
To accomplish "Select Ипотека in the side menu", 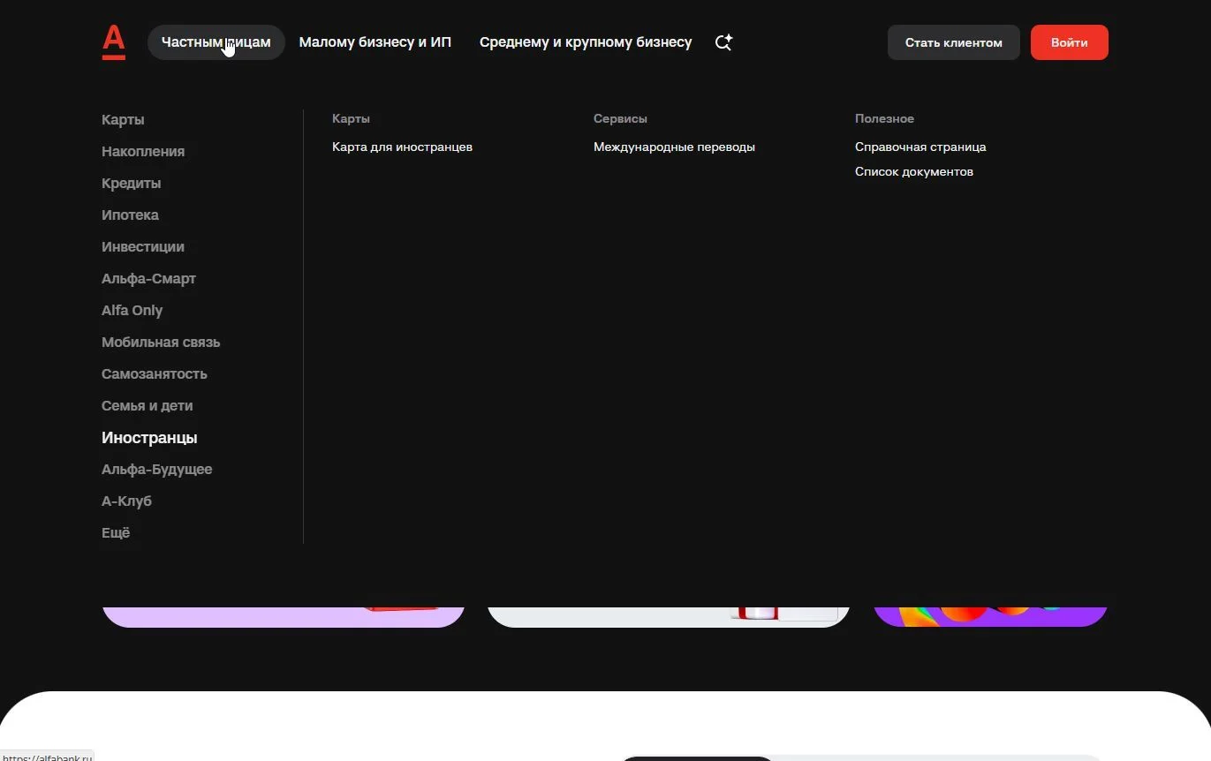I will point(131,215).
